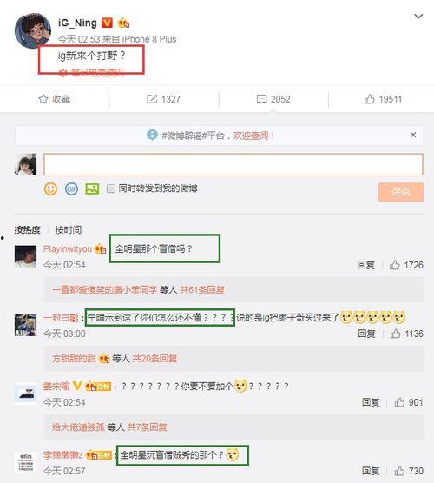
Task: Click the repost icon showing 1327
Action: (152, 99)
